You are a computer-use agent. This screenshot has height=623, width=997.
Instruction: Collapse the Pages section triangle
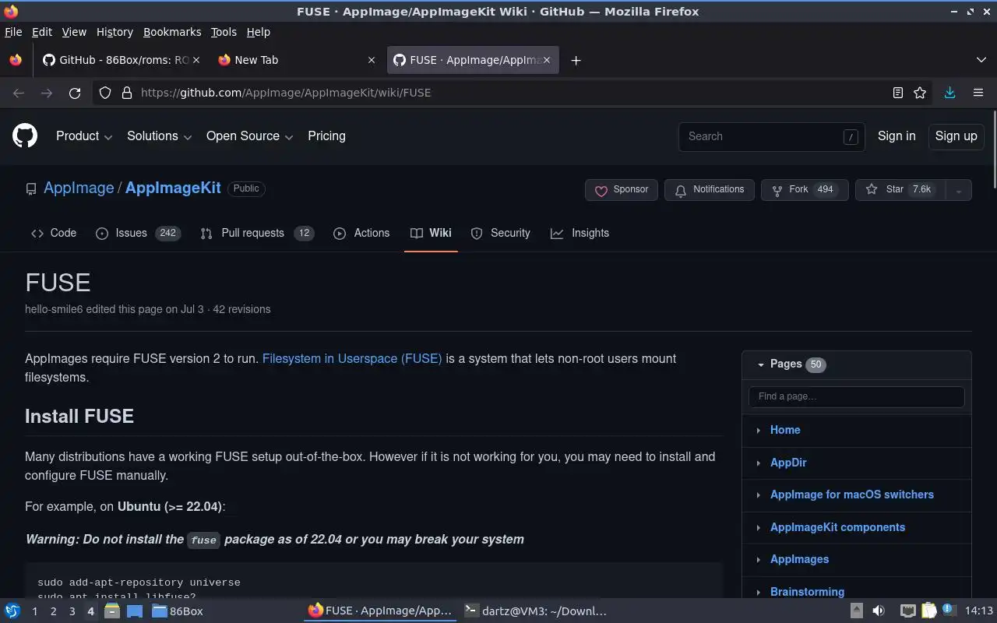click(760, 364)
